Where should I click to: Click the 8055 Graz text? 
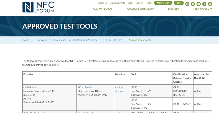[x=29, y=95]
